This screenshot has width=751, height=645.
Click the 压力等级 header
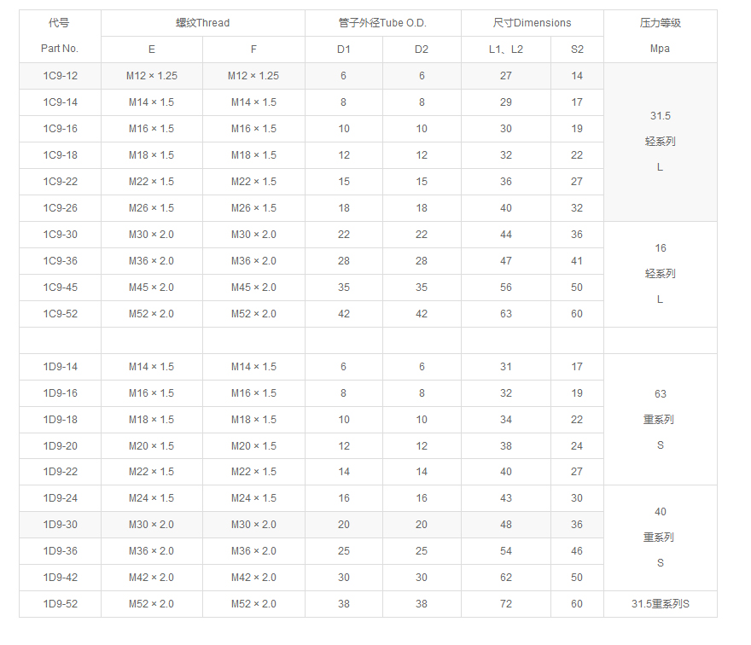(x=660, y=23)
